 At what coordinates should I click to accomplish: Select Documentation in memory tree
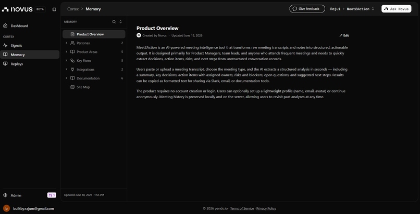coord(88,78)
